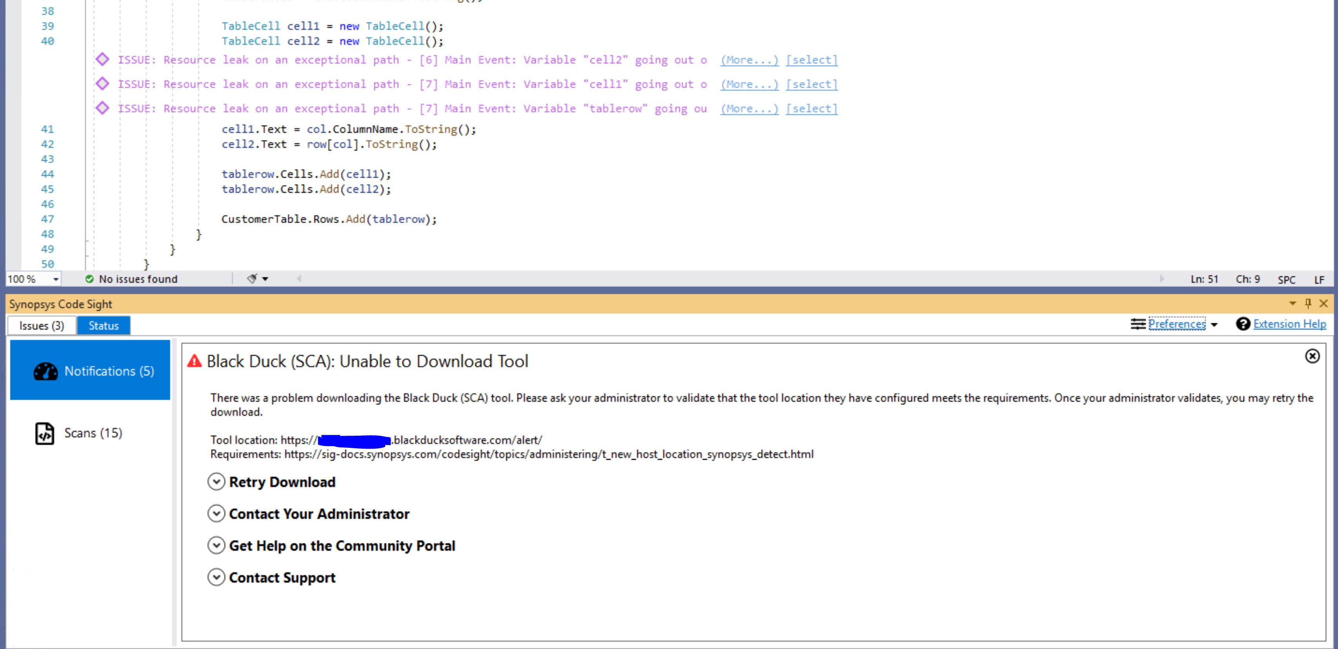Select Scans (15) in the sidebar
This screenshot has width=1338, height=649.
[x=90, y=433]
